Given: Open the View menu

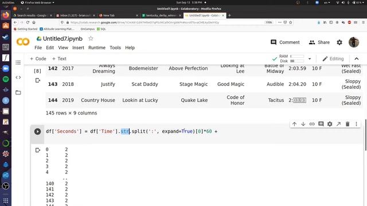Looking at the screenshot, I should point(63,47).
